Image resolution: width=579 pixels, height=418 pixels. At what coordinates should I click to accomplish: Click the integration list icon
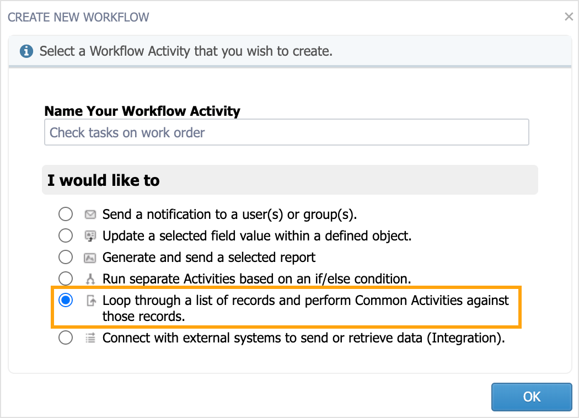click(x=90, y=338)
